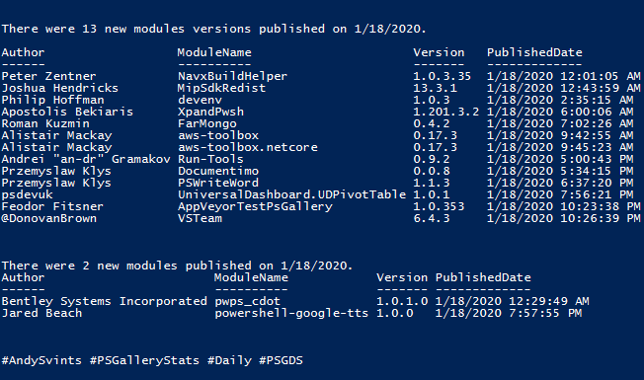Click UniversalDashboard.UDPivotTable module name
This screenshot has width=644, height=380.
pos(291,194)
